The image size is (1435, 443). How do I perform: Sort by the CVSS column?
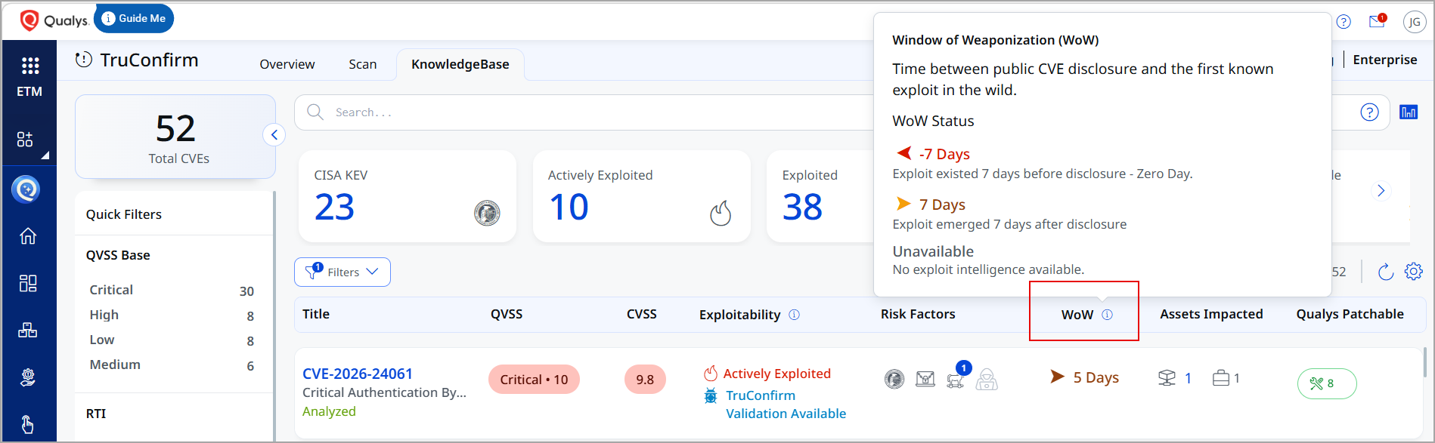642,314
